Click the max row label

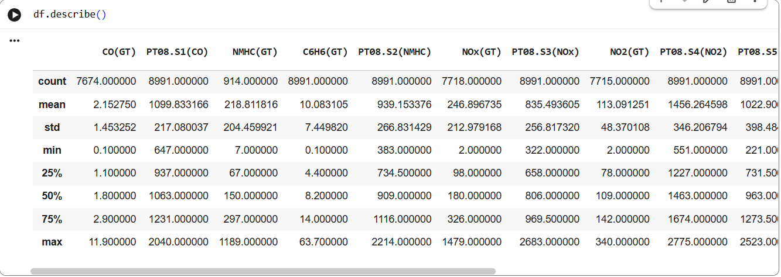pyautogui.click(x=52, y=242)
